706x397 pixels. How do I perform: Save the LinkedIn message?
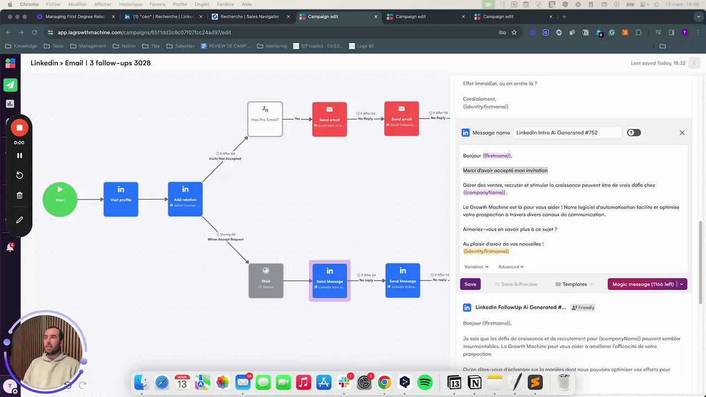(x=470, y=284)
